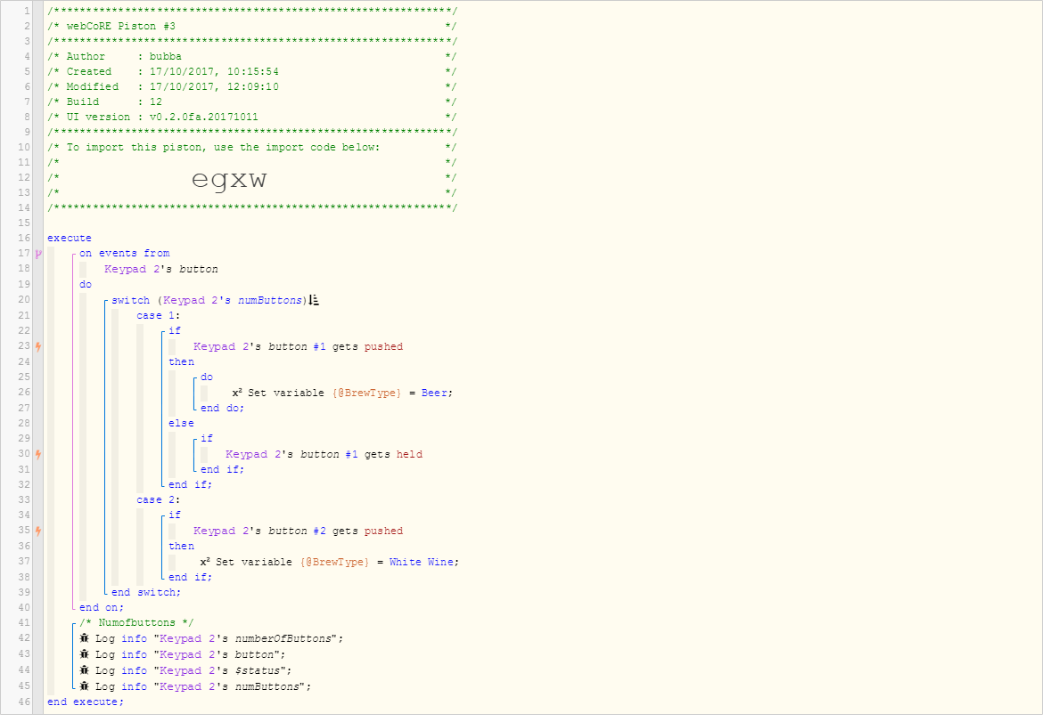Edit Log info "Keypad 2's button" statement
Viewport: 1050px width, 722px height.
click(x=183, y=654)
